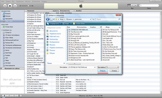Open Правка menu in iTunes
162x98 pixels.
click(x=8, y=1)
